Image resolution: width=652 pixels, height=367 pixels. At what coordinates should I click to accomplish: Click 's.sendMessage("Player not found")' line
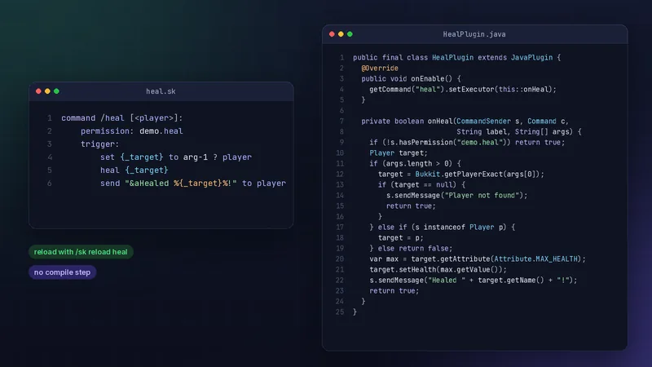[456, 196]
